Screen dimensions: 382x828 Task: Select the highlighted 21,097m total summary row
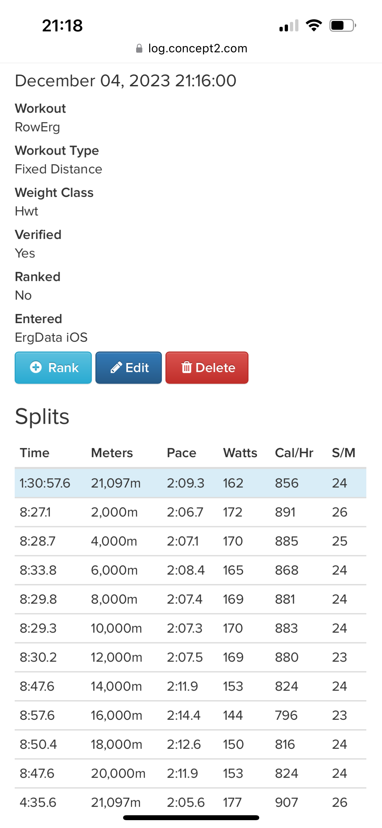pyautogui.click(x=190, y=483)
